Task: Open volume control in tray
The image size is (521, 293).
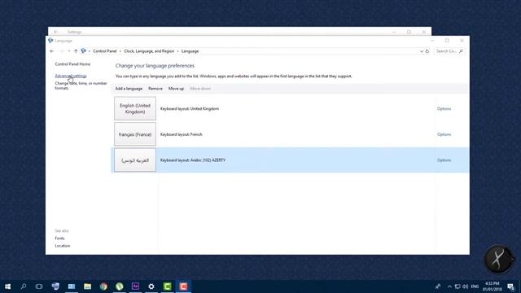Action: click(465, 286)
